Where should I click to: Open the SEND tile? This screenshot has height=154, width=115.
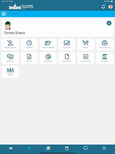[x=10, y=72]
